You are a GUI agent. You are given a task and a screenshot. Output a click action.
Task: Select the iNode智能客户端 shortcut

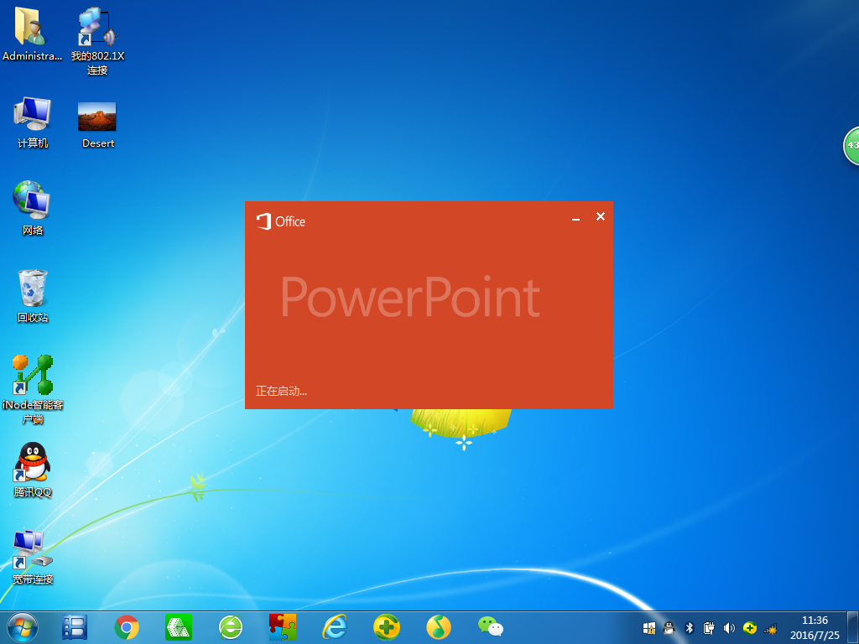(33, 389)
